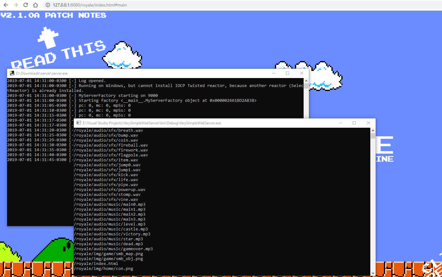Reload the page with the refresh icon

(x=26, y=5)
